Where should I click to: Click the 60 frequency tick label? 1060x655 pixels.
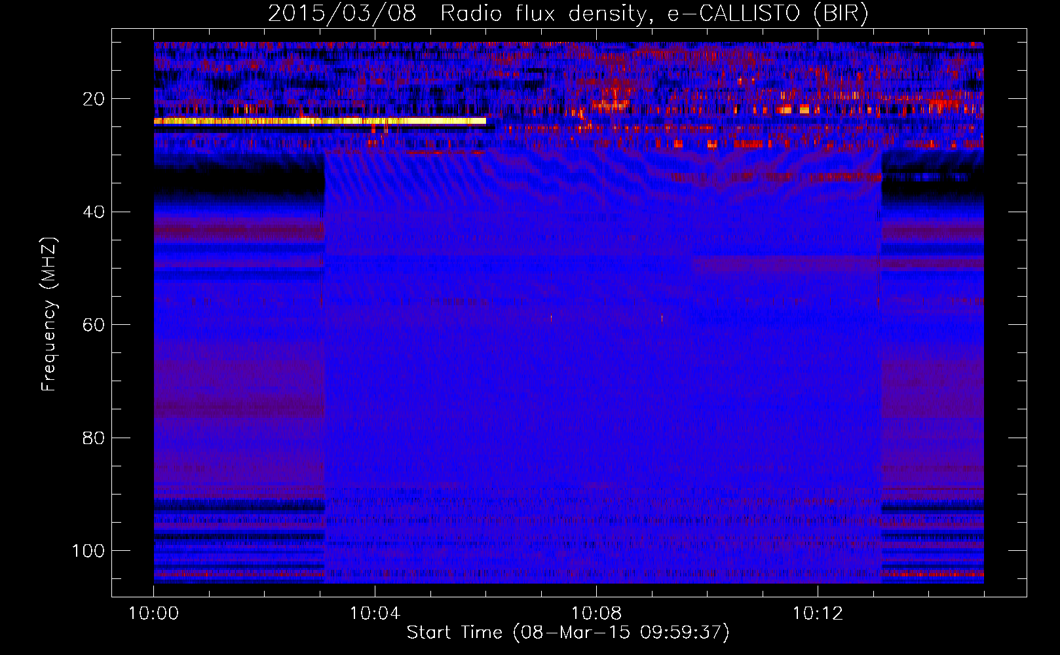(94, 325)
